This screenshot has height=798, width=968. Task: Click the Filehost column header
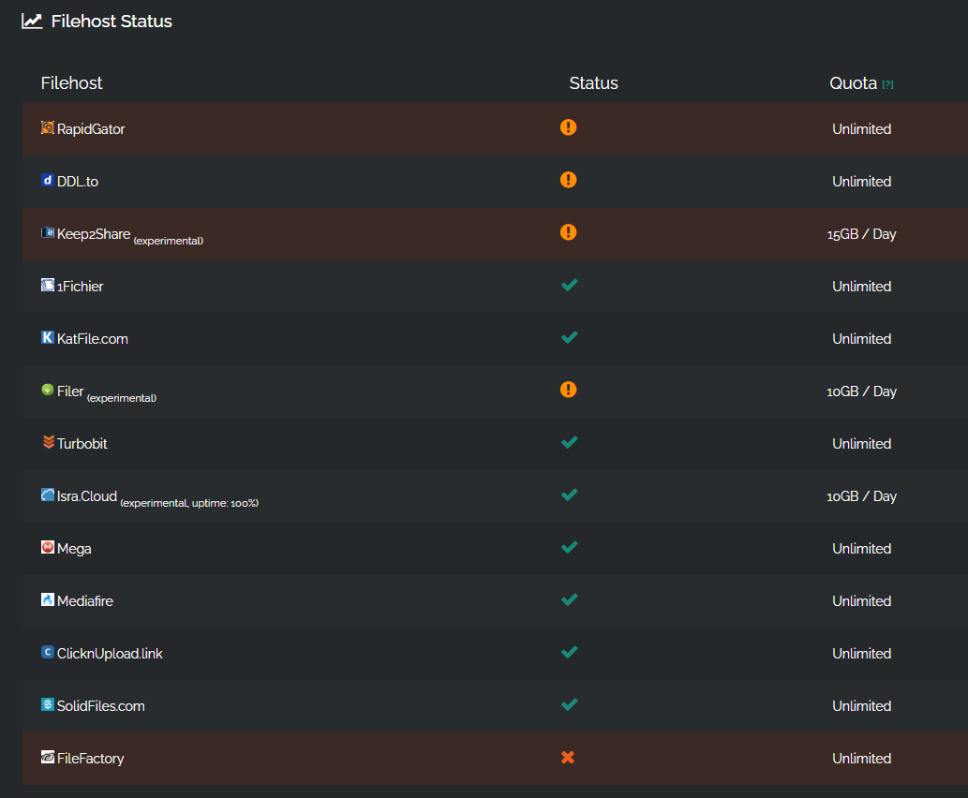pos(71,82)
